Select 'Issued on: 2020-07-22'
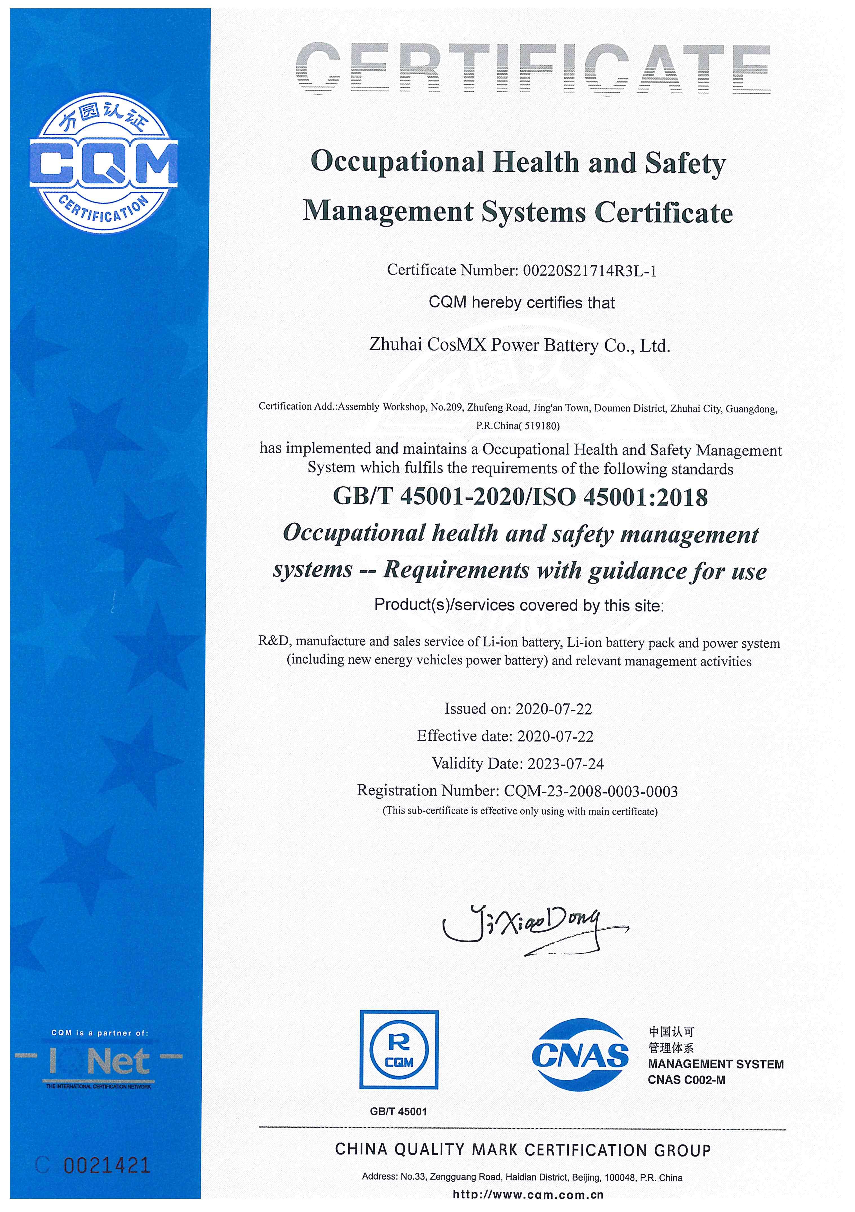The height and width of the screenshot is (1212, 855). [518, 709]
